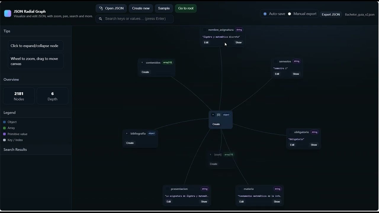379x213 pixels.
Task: Click the array[19] badge on the (root) node
Action: (229, 154)
